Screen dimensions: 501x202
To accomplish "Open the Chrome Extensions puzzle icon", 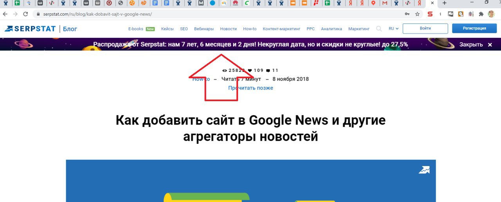I will pos(481,14).
